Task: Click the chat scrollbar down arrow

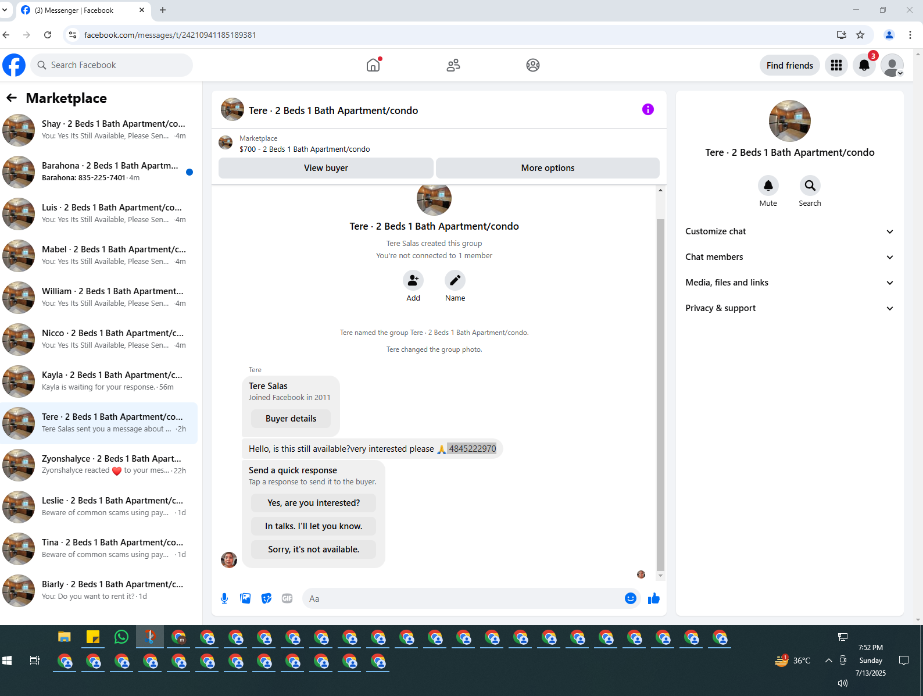Action: click(x=660, y=576)
